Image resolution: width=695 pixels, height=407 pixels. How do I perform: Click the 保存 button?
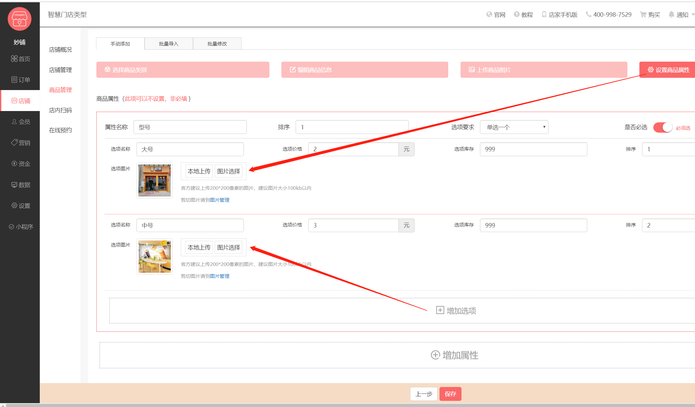(450, 394)
